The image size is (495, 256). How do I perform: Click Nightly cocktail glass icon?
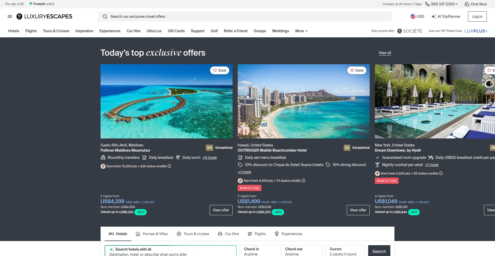coord(377,165)
